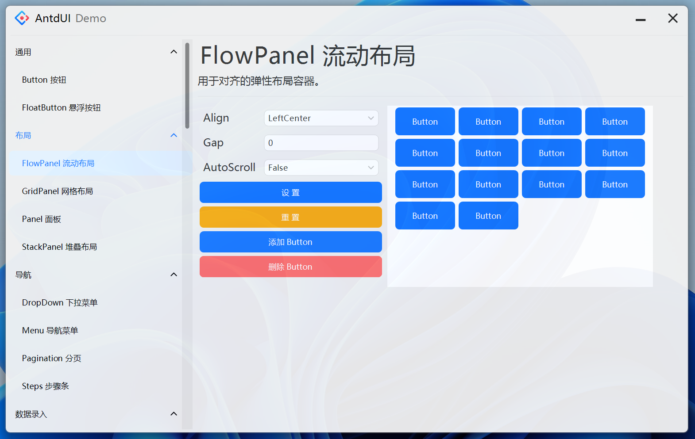Click the sidebar vertical scrollbar thumb
The width and height of the screenshot is (695, 439).
[187, 85]
